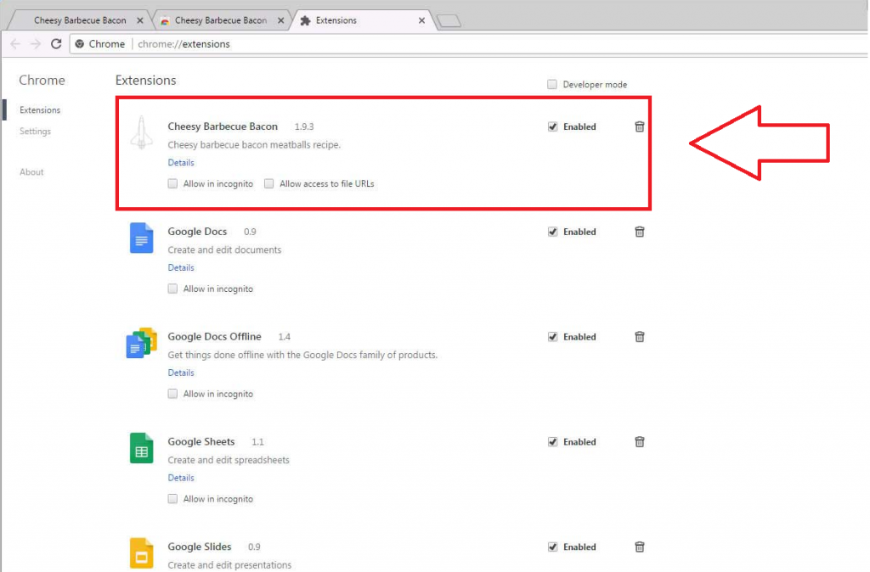This screenshot has height=572, width=870.
Task: Click trash icon beside Google Slides
Action: 640,547
